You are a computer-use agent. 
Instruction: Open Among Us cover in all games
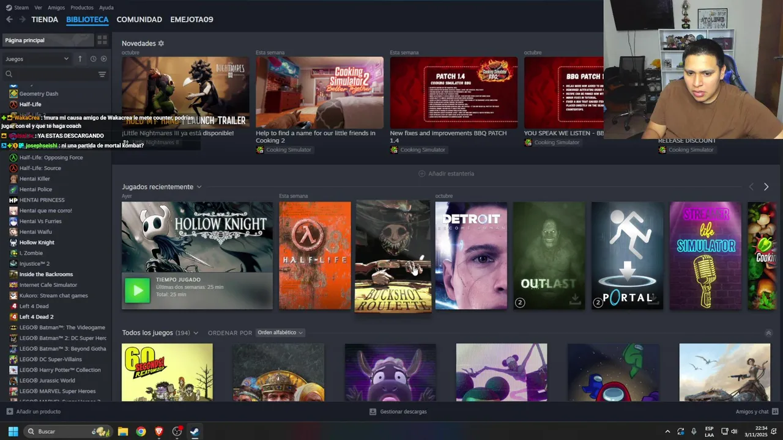(613, 372)
